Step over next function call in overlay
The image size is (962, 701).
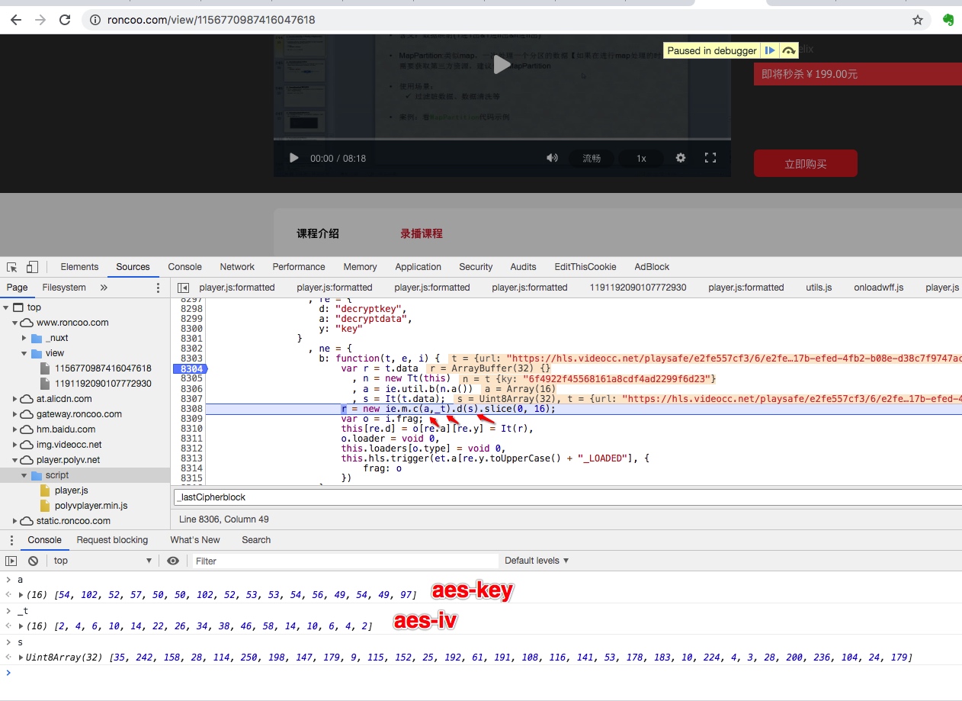click(789, 50)
